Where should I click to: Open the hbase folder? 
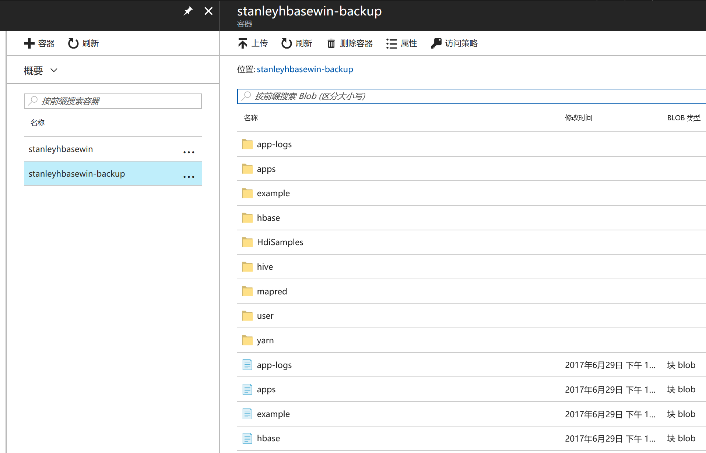268,217
